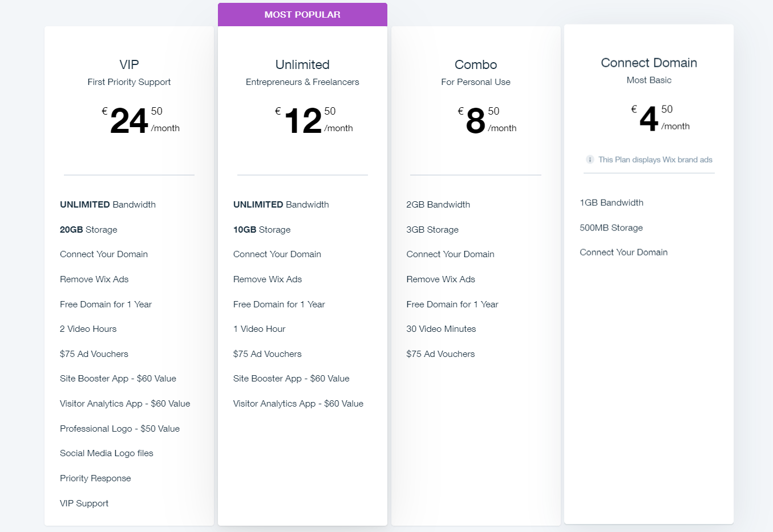Open the Connect Domain plan title
This screenshot has width=773, height=532.
(x=649, y=63)
